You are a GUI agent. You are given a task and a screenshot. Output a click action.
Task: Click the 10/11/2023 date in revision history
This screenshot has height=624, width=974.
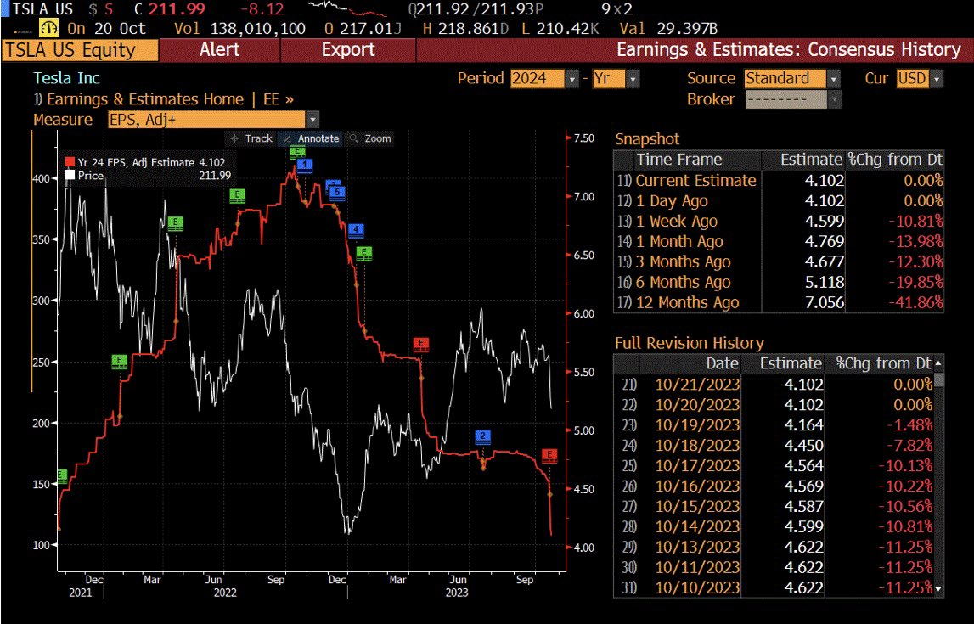(x=697, y=567)
